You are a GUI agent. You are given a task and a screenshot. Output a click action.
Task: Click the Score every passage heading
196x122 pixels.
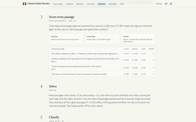[62, 17]
